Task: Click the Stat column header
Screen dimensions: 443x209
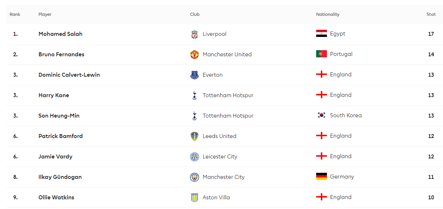Action: [x=431, y=14]
